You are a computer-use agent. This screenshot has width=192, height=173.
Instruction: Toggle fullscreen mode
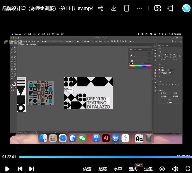pos(188,169)
